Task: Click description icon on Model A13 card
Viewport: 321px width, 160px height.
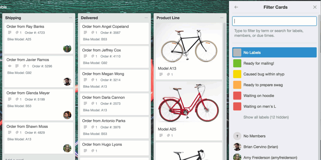Action: coord(161,75)
